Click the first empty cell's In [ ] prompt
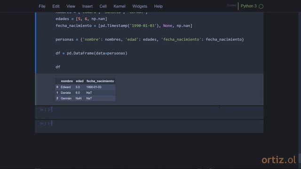This screenshot has height=169, width=301. 45,110
